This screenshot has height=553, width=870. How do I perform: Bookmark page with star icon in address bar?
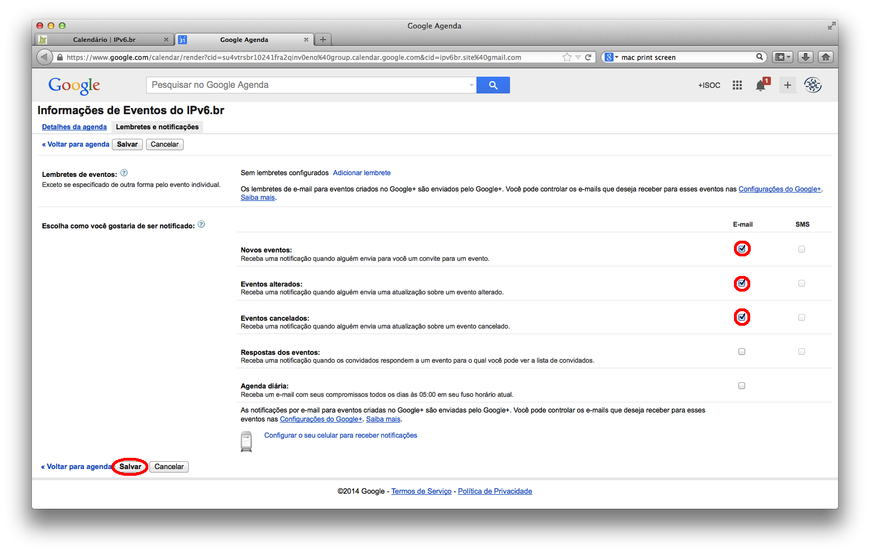tap(567, 57)
